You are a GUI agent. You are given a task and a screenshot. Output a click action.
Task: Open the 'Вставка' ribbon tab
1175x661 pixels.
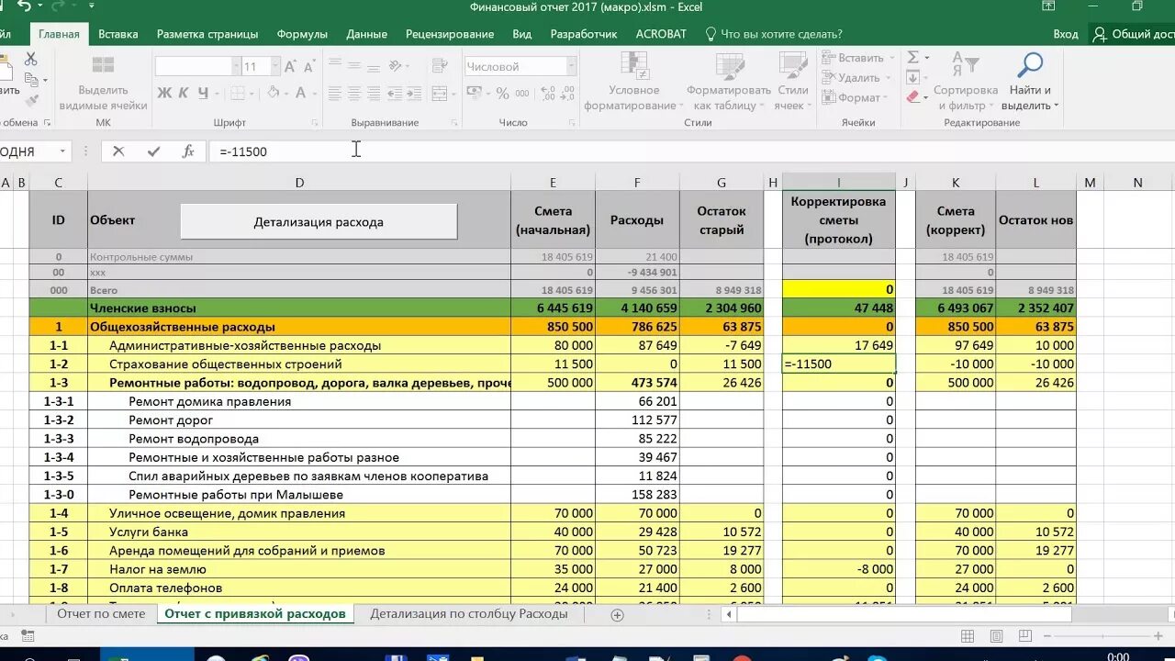tap(118, 34)
